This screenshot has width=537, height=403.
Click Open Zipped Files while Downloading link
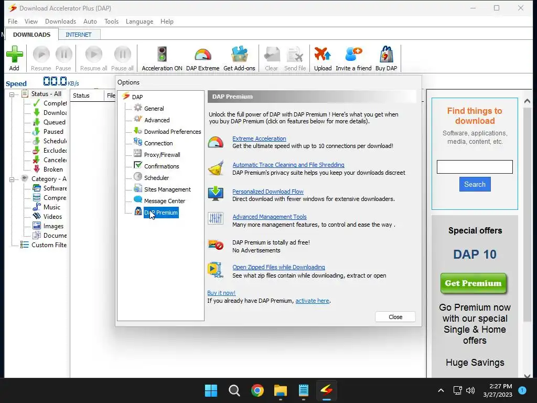click(278, 267)
